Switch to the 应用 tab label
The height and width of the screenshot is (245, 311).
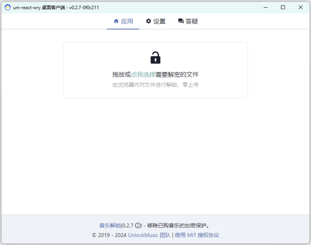127,21
